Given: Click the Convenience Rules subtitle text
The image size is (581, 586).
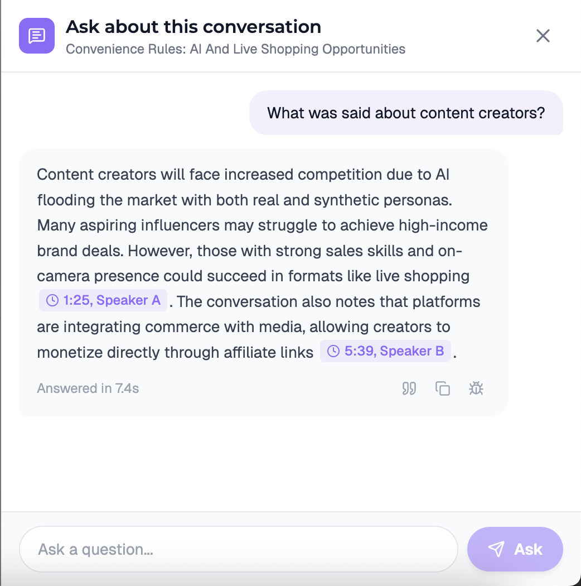Looking at the screenshot, I should pos(235,49).
